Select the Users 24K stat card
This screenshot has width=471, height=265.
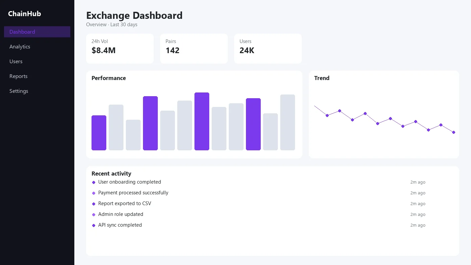point(268,48)
